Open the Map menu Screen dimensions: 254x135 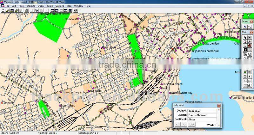[69, 6]
